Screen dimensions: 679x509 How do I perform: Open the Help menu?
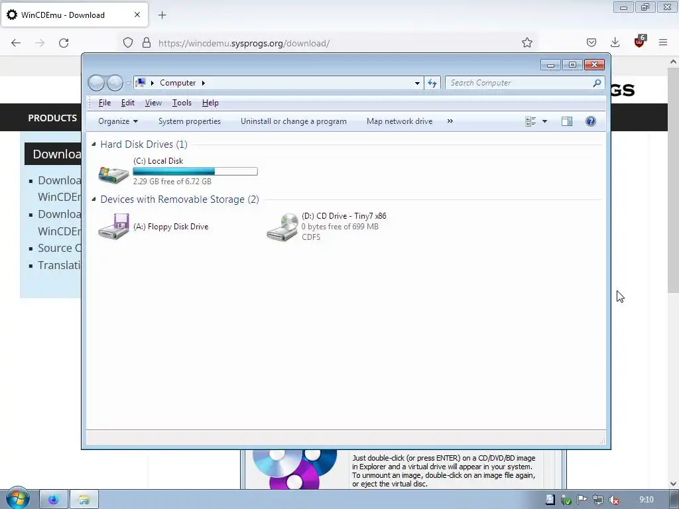point(210,103)
